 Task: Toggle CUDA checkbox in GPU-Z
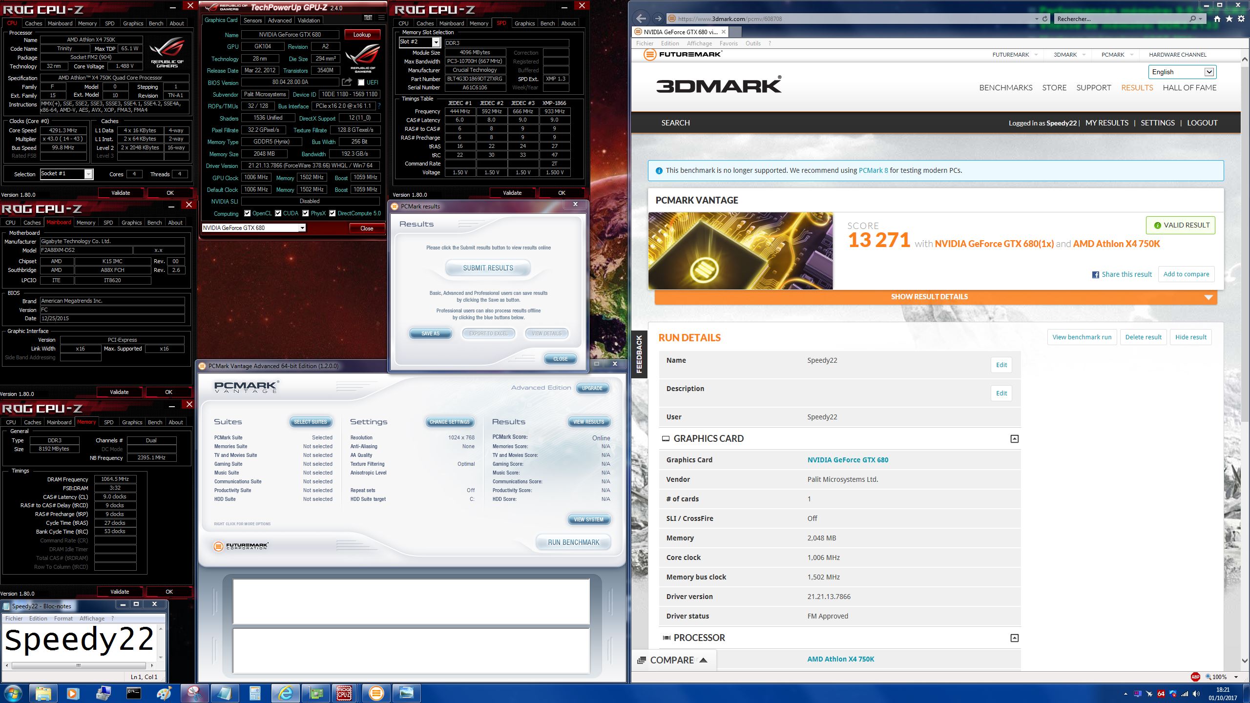pos(278,213)
